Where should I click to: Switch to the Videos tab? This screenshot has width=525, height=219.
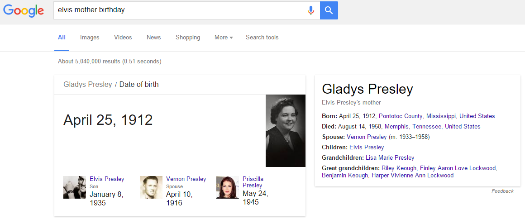pos(123,38)
